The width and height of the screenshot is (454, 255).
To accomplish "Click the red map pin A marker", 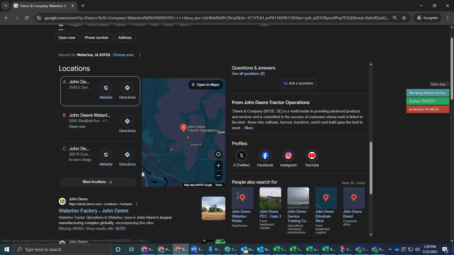I will pyautogui.click(x=184, y=128).
